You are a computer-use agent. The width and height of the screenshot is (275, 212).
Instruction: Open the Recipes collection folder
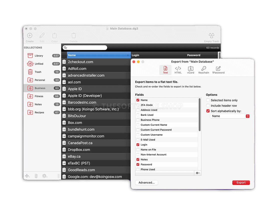pyautogui.click(x=30, y=112)
